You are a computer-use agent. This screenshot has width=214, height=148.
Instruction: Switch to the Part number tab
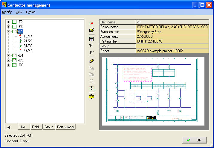[66, 127]
